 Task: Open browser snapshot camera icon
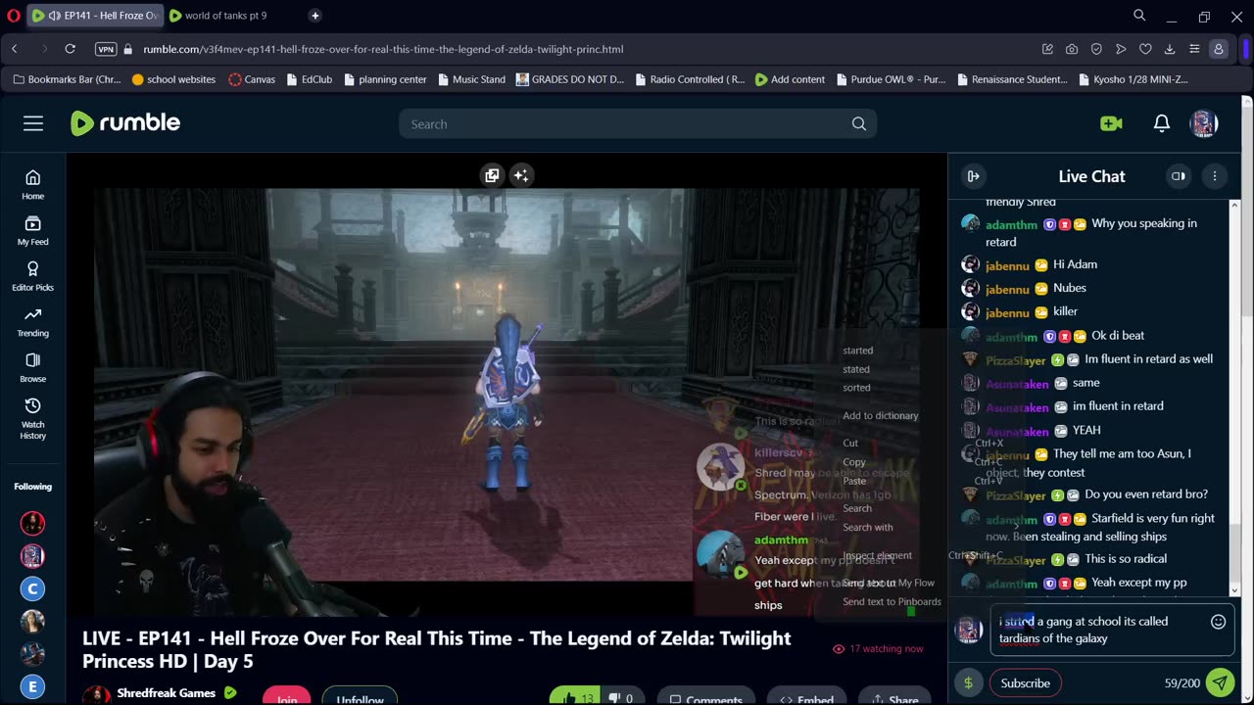pos(1072,49)
